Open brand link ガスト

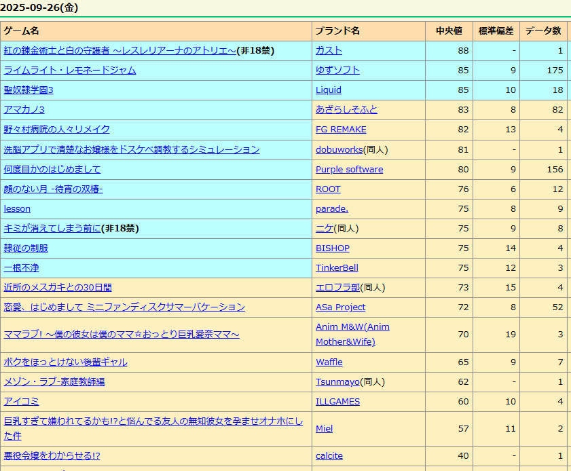click(329, 51)
